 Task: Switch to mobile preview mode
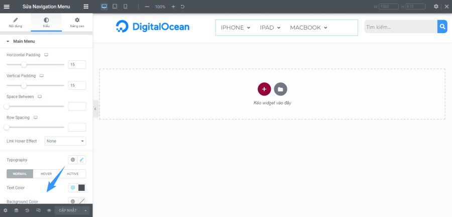click(126, 7)
